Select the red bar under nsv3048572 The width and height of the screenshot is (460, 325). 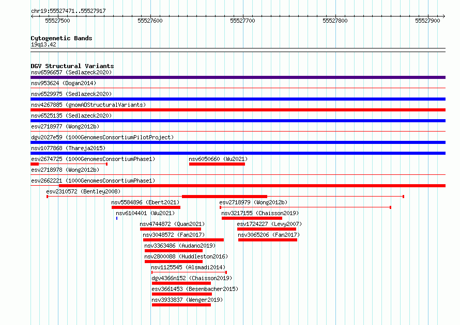click(183, 240)
